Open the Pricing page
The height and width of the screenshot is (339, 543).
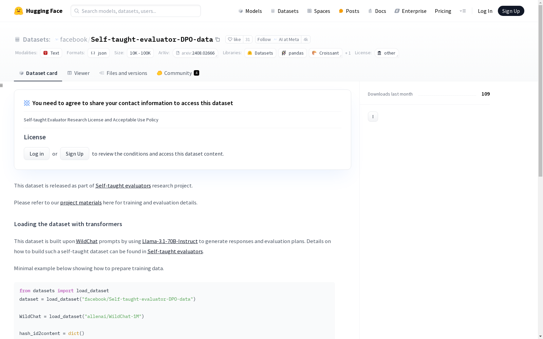pos(443,11)
